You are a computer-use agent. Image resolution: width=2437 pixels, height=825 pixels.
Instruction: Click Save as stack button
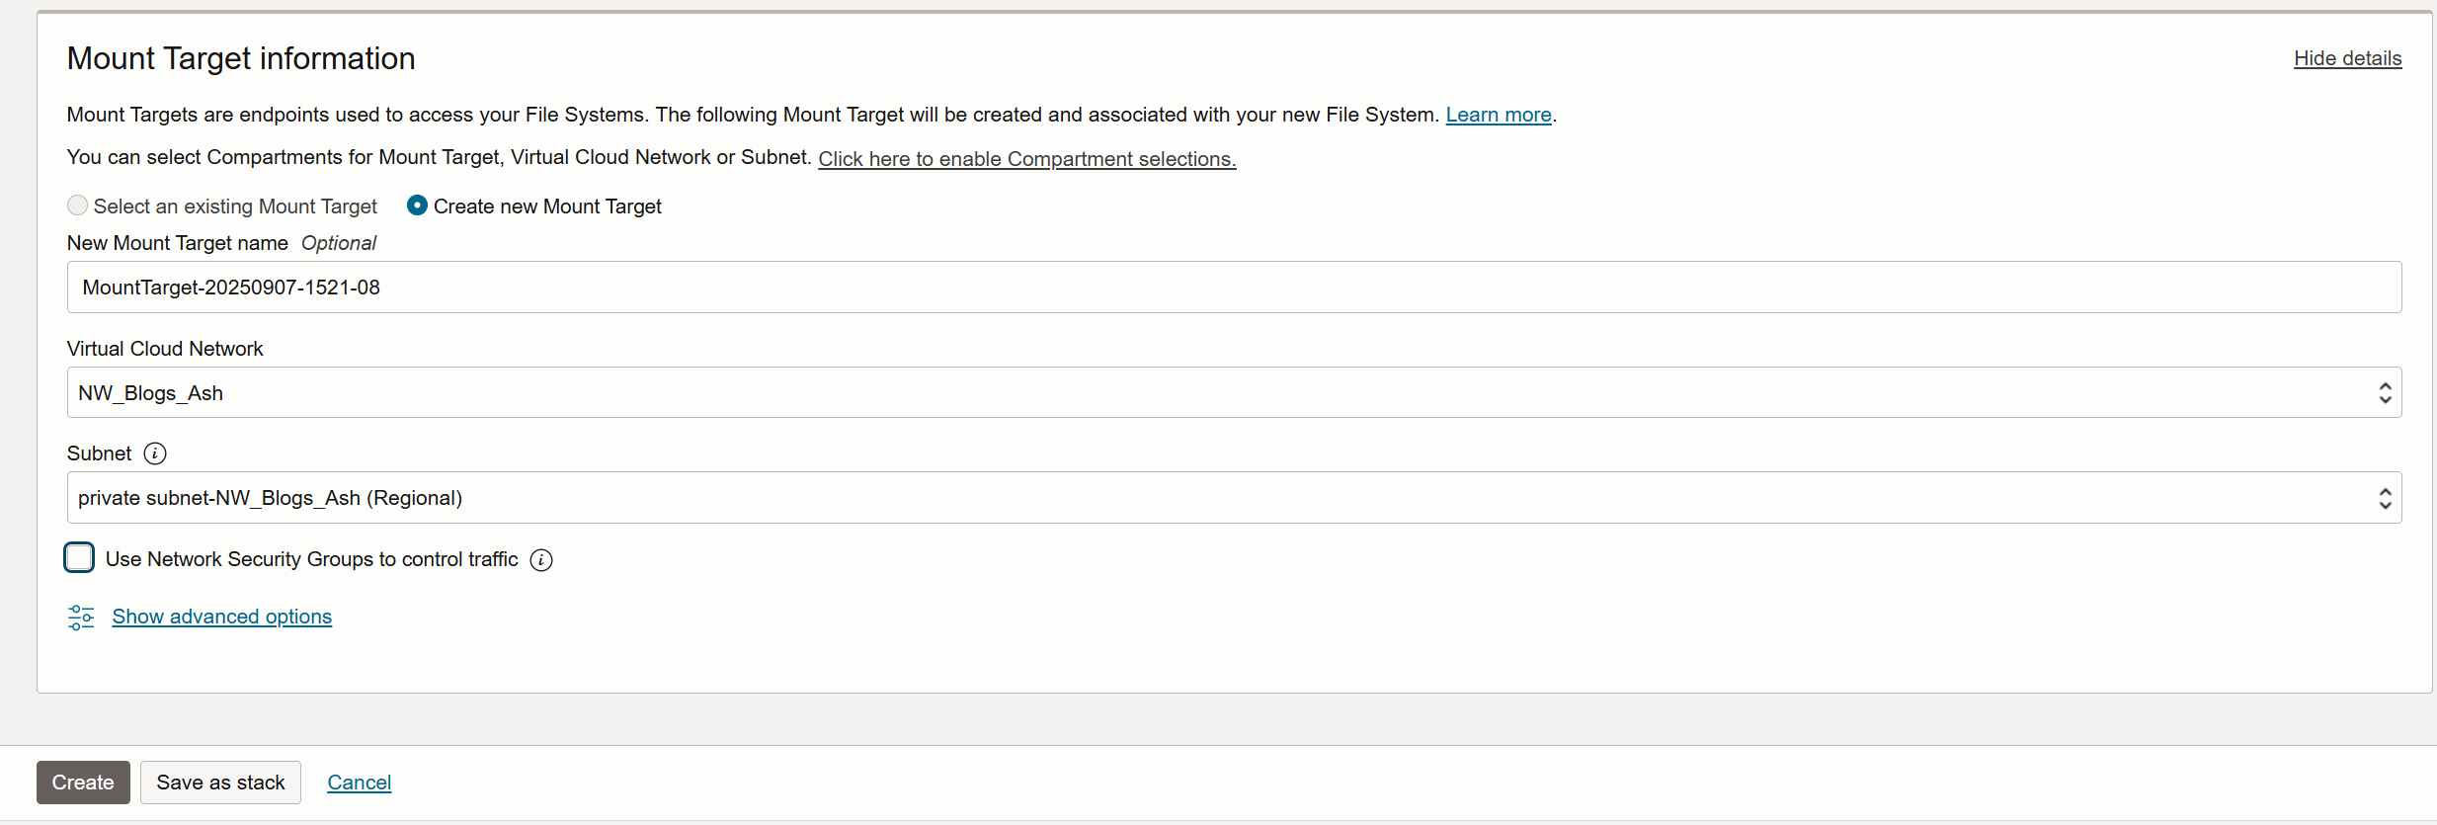(x=220, y=783)
